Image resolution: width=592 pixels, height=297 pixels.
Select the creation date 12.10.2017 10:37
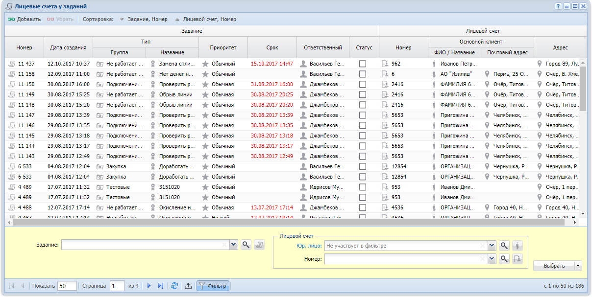click(x=69, y=64)
